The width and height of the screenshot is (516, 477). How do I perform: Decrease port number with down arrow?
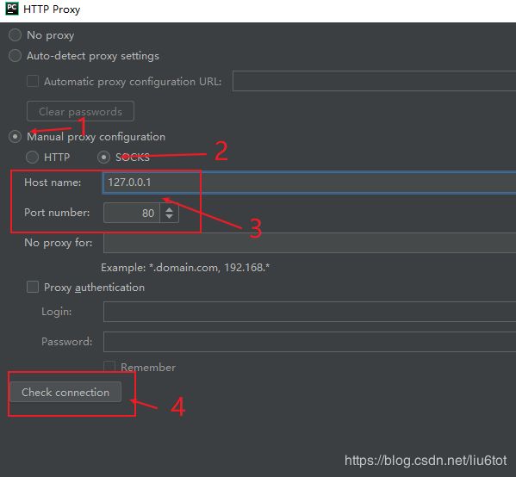coord(169,217)
